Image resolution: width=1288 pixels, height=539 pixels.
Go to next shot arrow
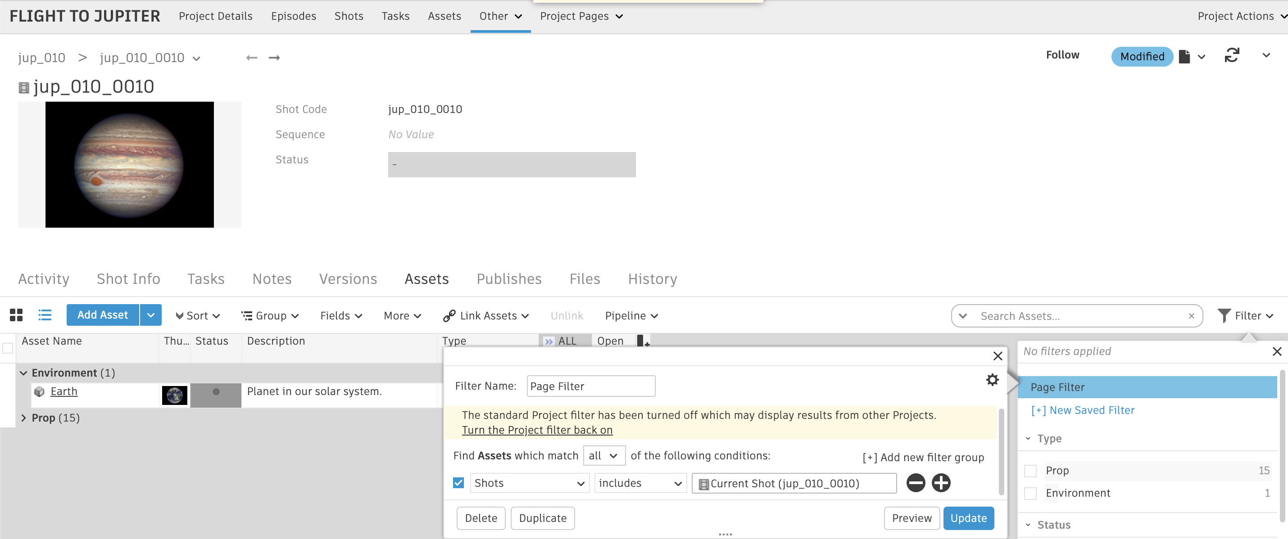click(x=274, y=58)
